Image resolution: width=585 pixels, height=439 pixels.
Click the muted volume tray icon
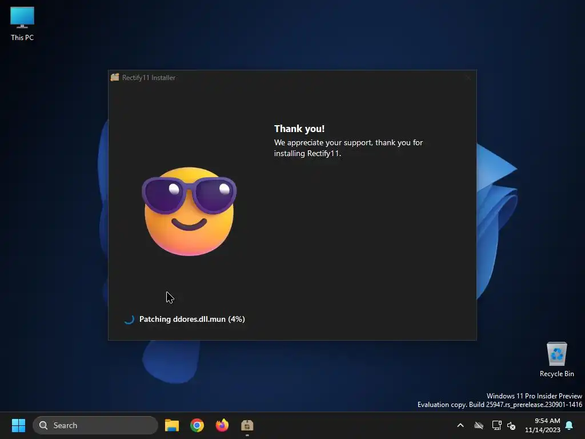click(511, 425)
